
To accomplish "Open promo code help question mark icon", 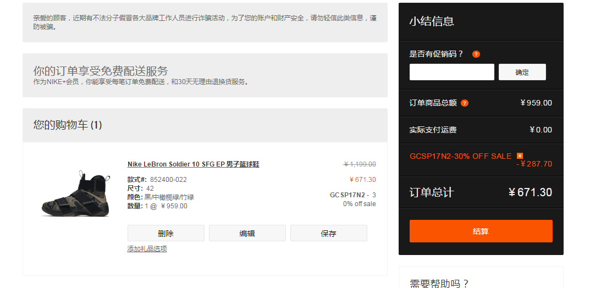I will [x=476, y=54].
